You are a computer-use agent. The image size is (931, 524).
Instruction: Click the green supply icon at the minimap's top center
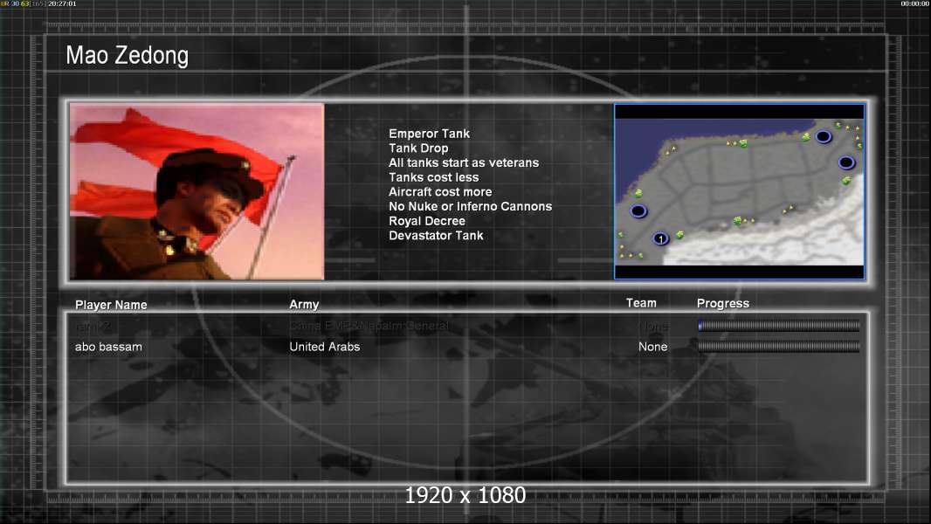(743, 143)
